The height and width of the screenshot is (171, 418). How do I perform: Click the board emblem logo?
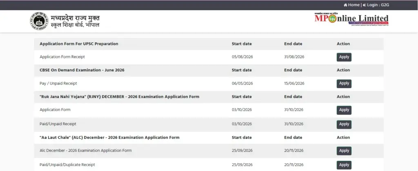click(39, 21)
